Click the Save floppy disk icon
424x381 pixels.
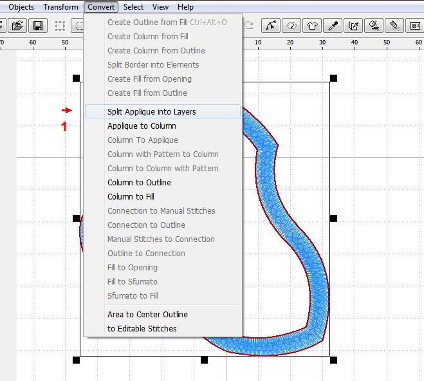[x=38, y=26]
